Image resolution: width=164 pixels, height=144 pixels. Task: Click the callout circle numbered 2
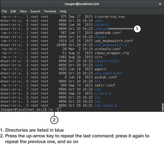tap(54, 120)
